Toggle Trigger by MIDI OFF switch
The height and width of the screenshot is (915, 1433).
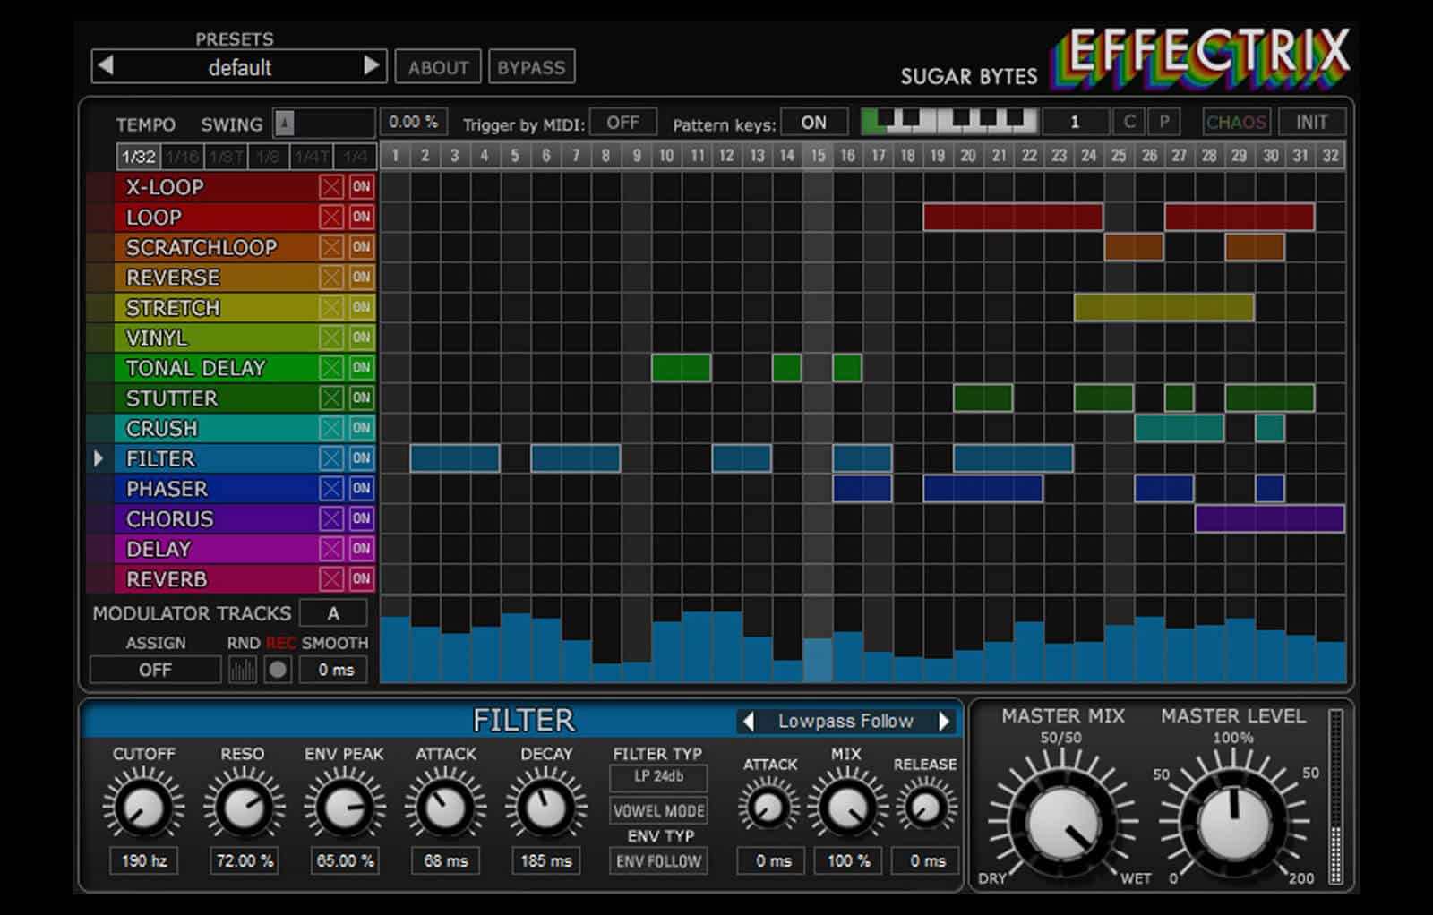coord(622,122)
